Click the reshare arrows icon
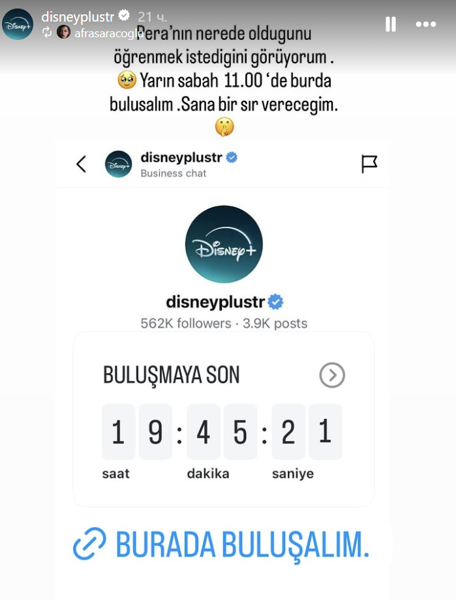 click(47, 32)
